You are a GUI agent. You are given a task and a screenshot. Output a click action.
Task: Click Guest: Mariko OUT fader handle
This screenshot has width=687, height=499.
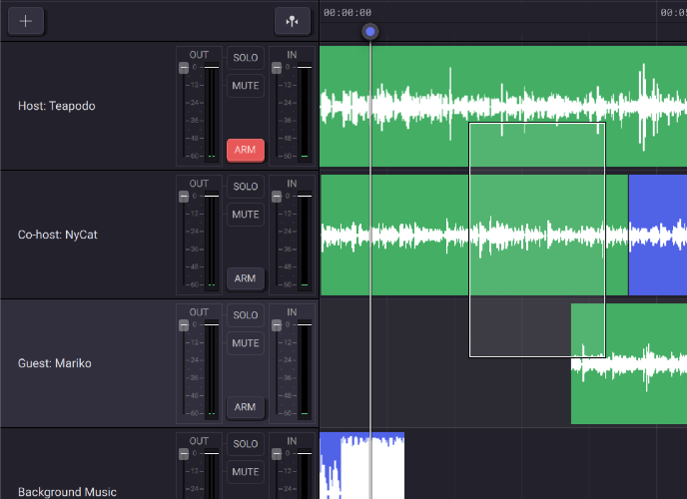[x=184, y=325]
